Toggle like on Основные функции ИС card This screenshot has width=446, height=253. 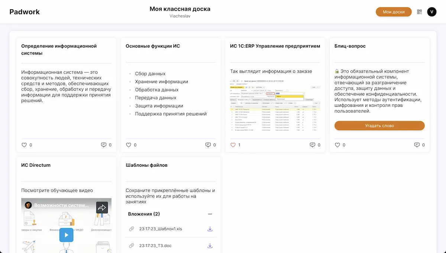pyautogui.click(x=129, y=145)
